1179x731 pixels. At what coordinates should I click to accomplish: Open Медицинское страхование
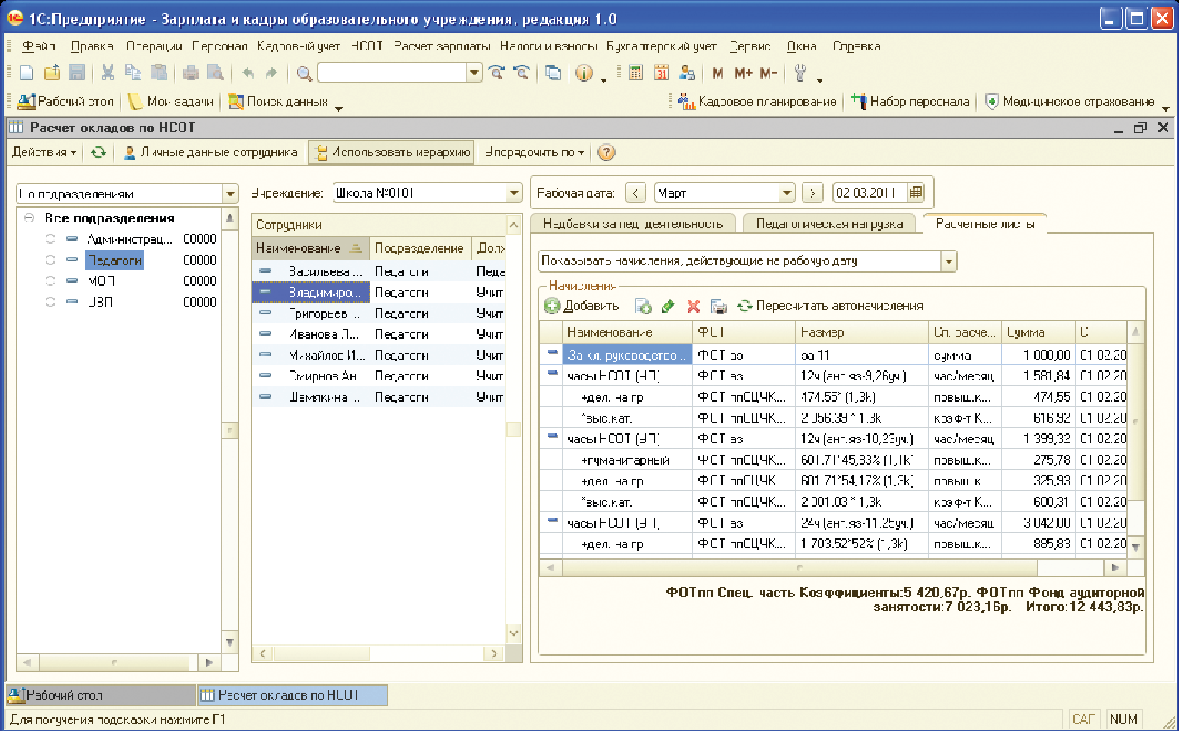coord(1070,102)
